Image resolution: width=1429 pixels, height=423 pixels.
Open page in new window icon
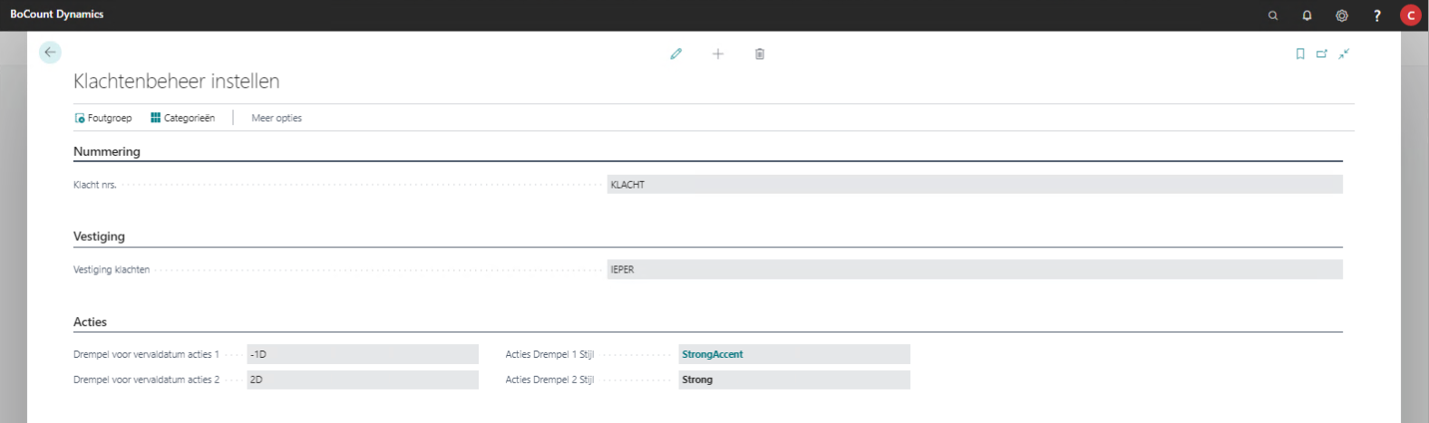(1322, 54)
